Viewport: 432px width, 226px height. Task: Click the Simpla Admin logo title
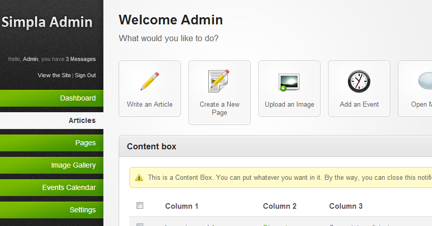pos(47,22)
